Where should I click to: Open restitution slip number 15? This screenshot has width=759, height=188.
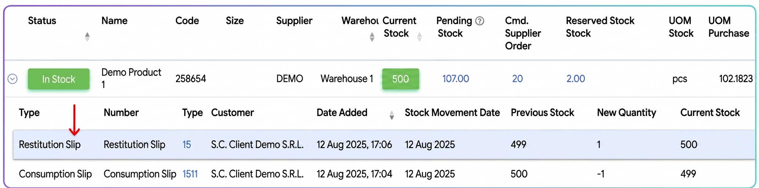pos(187,145)
